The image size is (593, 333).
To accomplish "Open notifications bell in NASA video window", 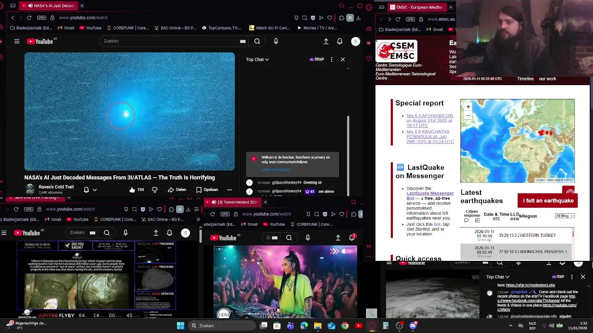I will [x=340, y=41].
